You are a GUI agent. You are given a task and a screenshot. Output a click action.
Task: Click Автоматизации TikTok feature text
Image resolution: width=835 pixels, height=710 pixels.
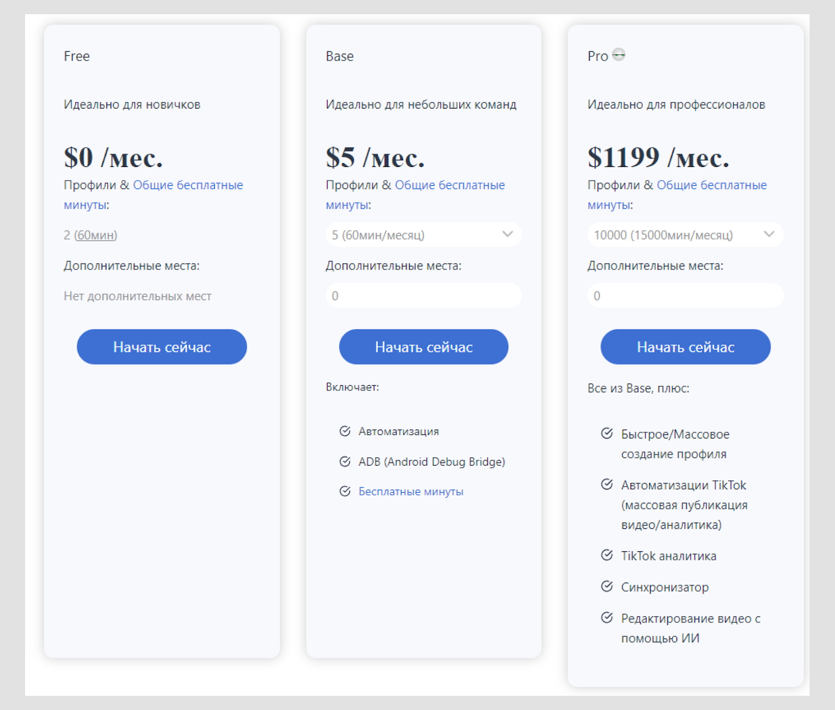tap(684, 505)
